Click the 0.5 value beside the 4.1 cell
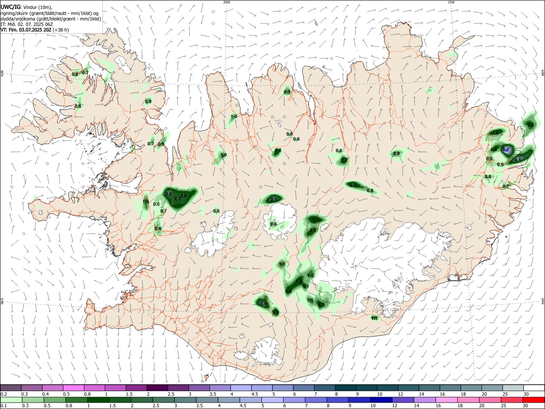The width and height of the screenshot is (545, 409). click(500, 164)
